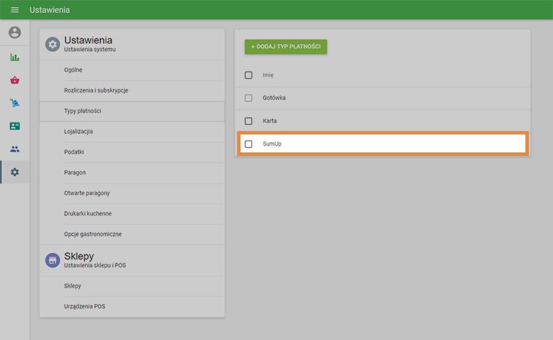Screen dimensions: 553x340
Task: Tick the Karta payment type checkbox
Action: coord(249,121)
